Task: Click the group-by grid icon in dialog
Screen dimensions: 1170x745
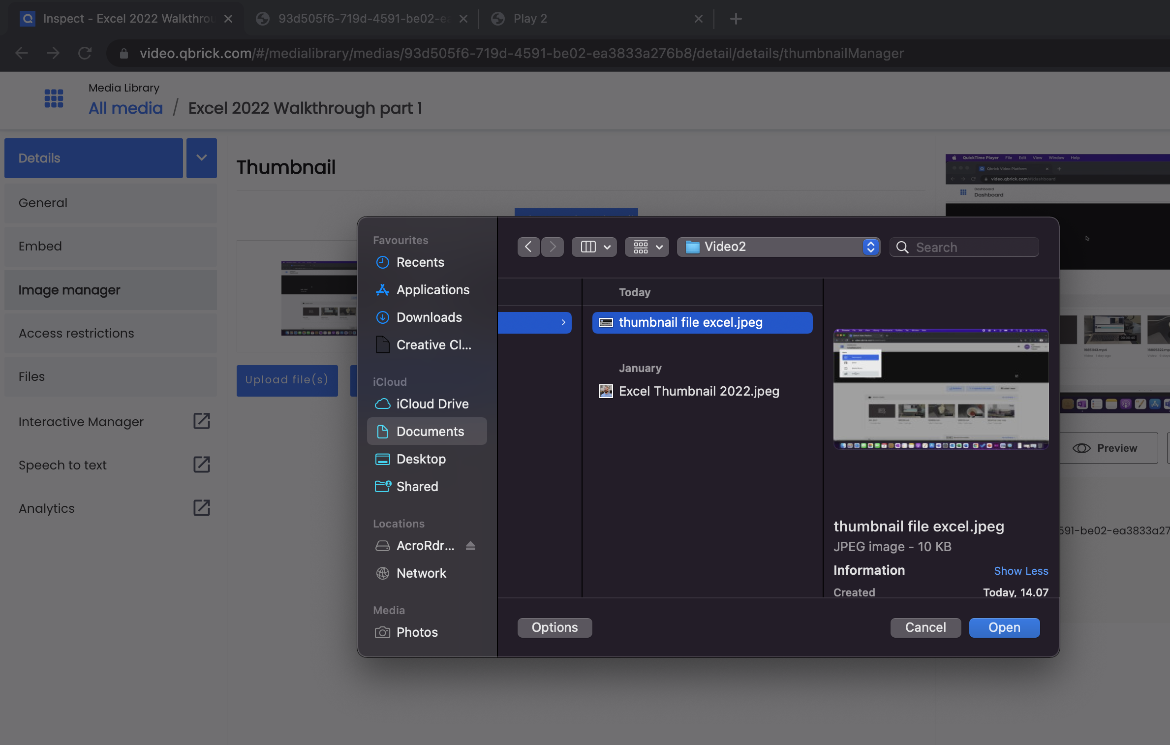Action: click(x=641, y=247)
